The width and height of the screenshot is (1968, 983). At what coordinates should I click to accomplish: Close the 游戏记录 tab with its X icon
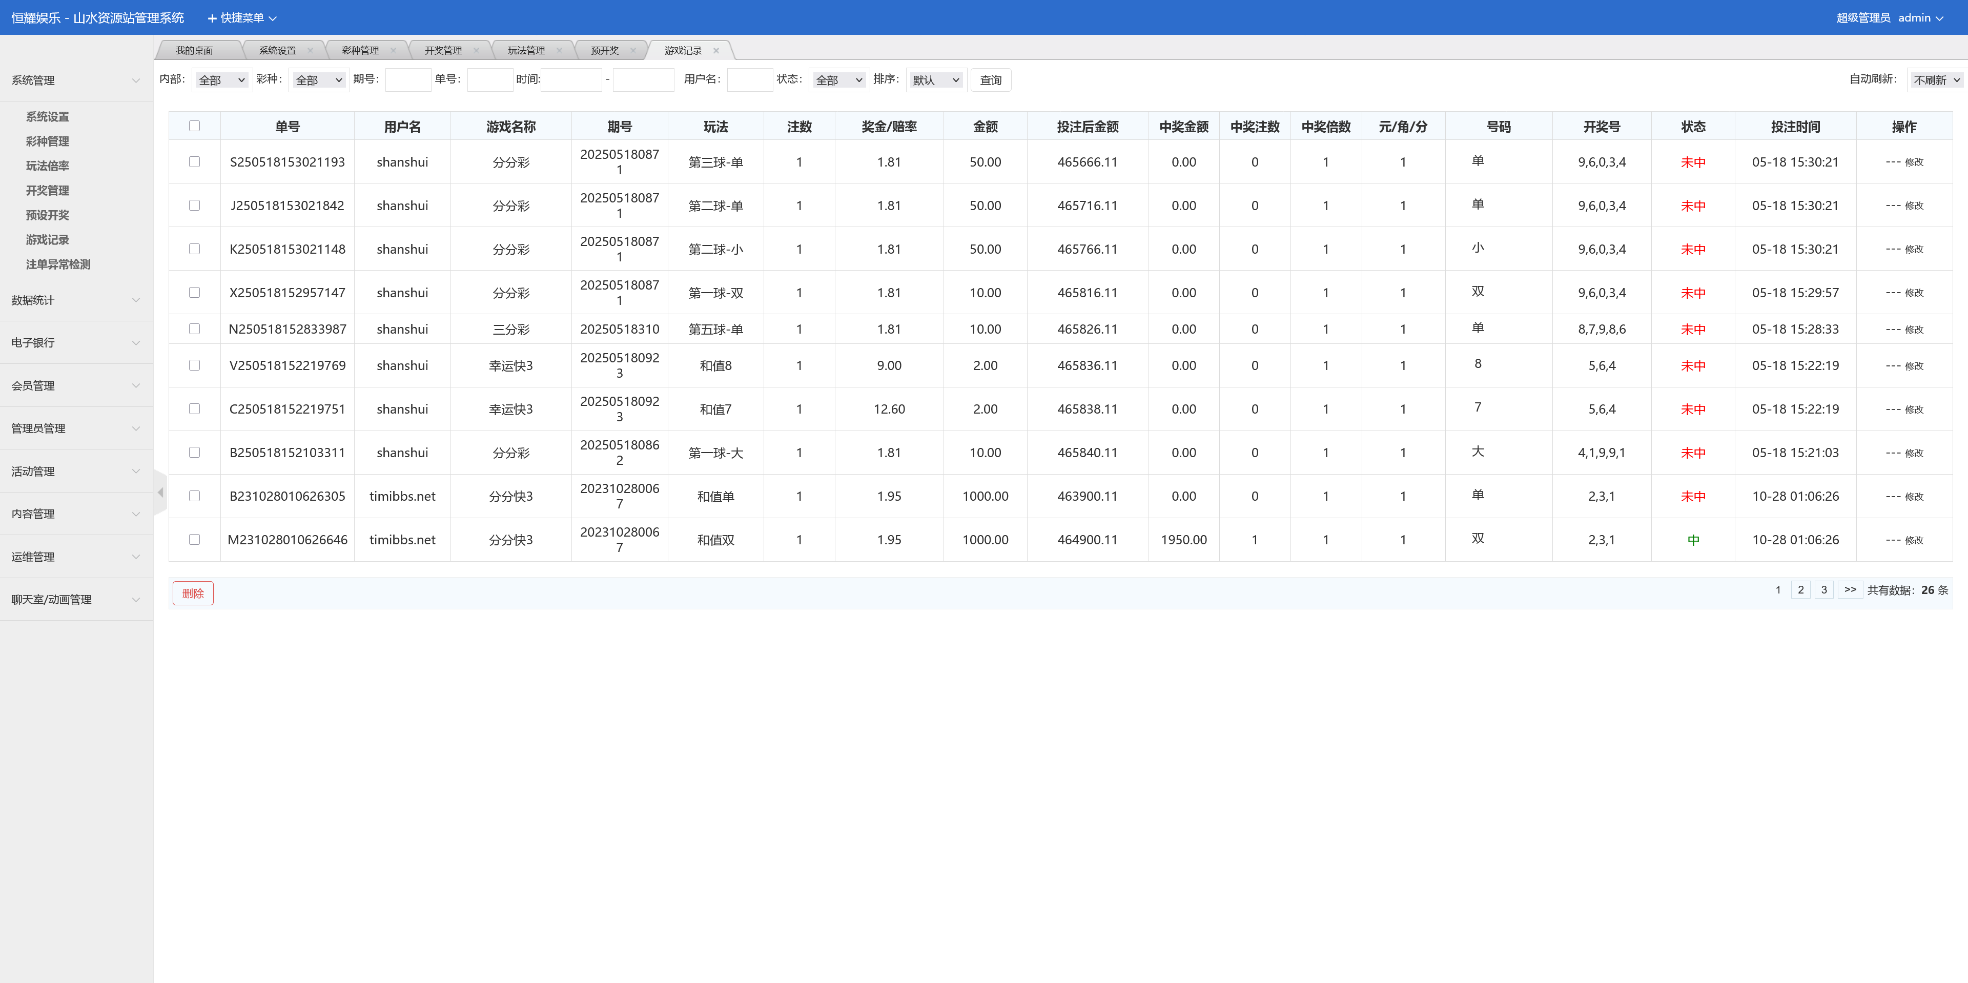[x=716, y=50]
